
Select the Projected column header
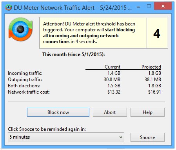(151, 67)
